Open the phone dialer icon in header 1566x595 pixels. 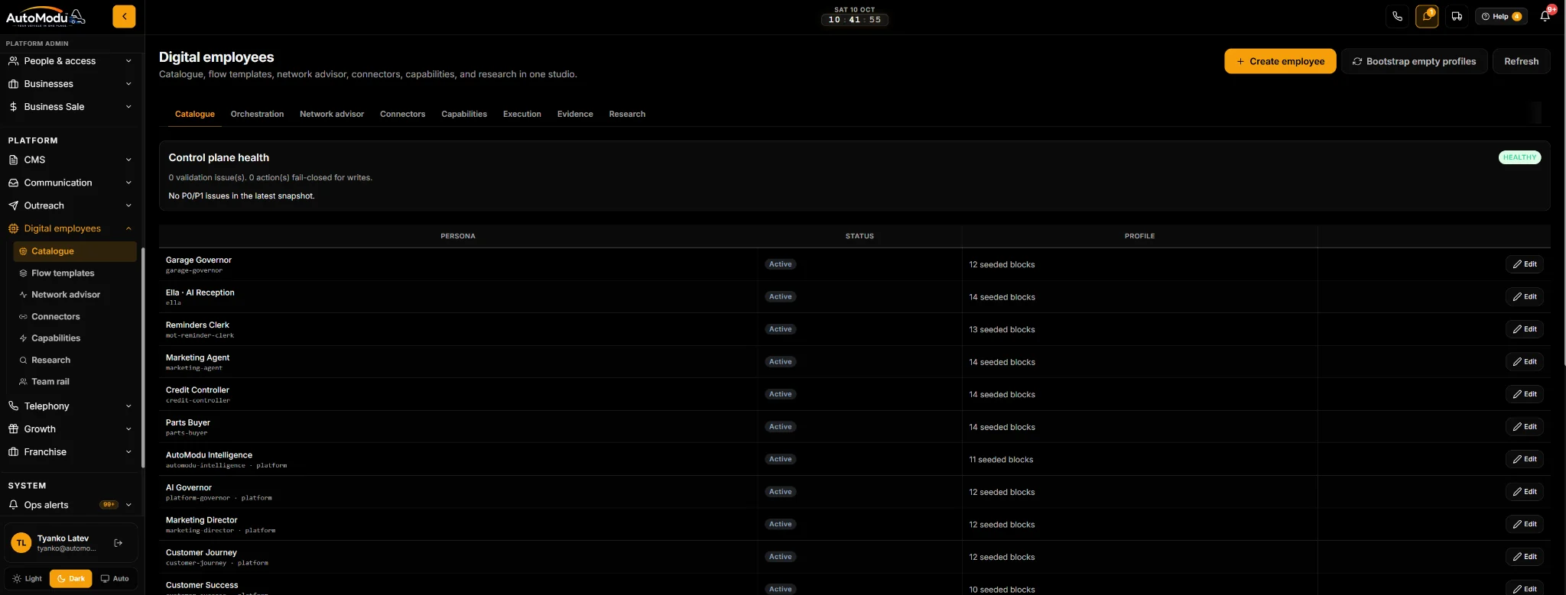click(x=1397, y=16)
